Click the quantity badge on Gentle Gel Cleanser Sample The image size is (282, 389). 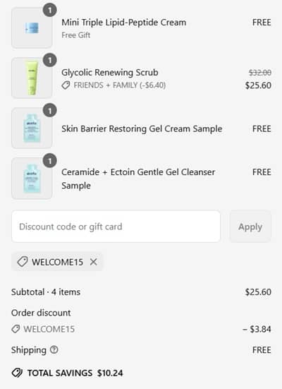50,161
